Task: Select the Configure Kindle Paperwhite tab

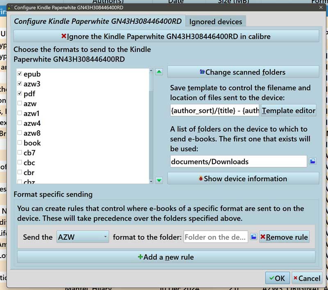Action: click(98, 21)
